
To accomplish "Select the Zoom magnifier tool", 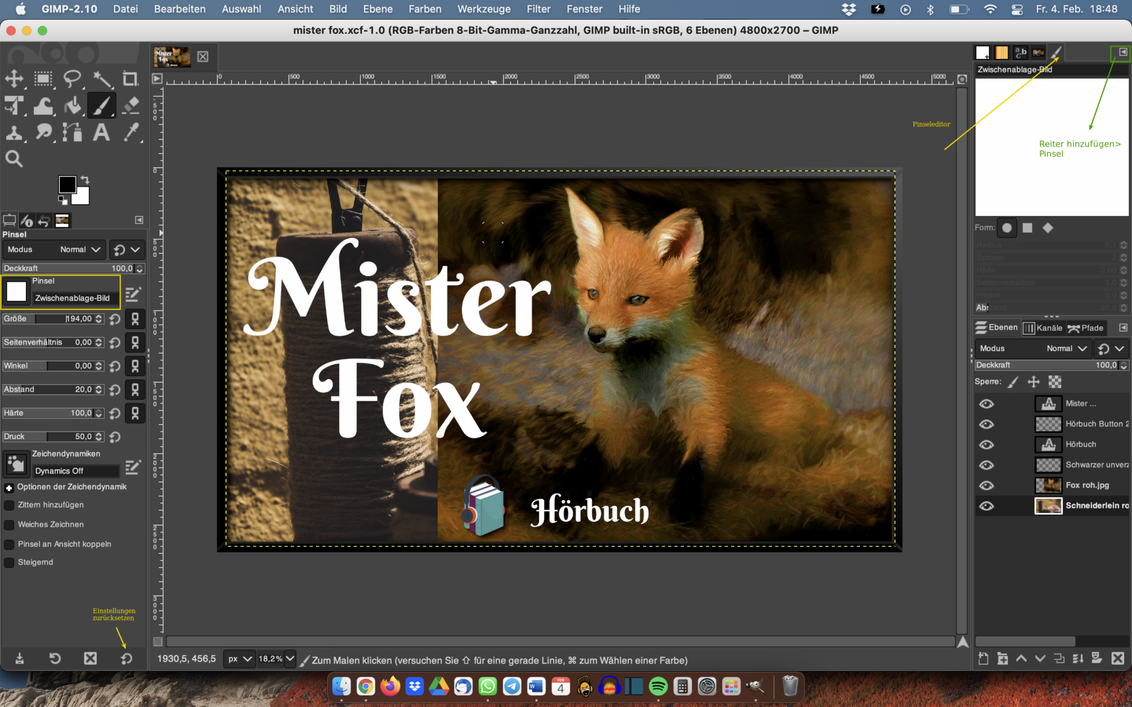I will pos(14,159).
